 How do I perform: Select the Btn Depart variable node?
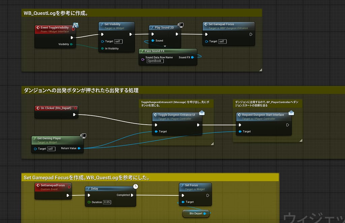coord(195,213)
